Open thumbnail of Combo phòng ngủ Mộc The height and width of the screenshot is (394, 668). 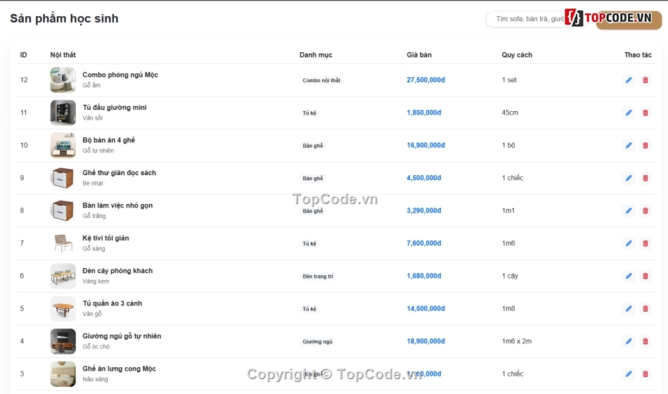[63, 80]
